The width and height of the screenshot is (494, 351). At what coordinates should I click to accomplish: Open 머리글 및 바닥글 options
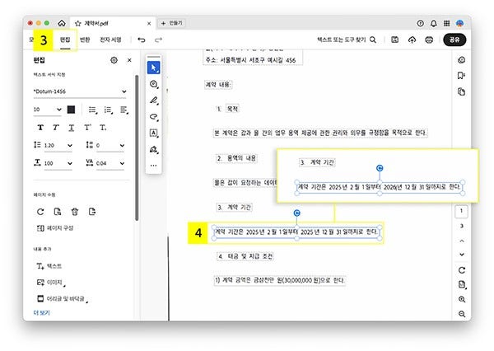63,298
